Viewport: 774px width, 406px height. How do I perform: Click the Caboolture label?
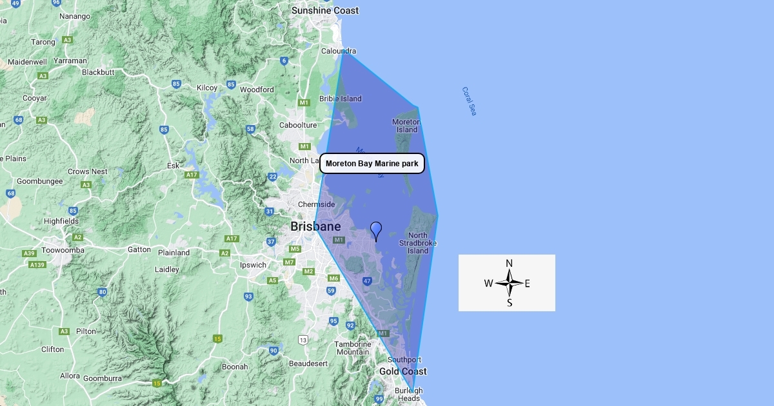click(x=298, y=125)
